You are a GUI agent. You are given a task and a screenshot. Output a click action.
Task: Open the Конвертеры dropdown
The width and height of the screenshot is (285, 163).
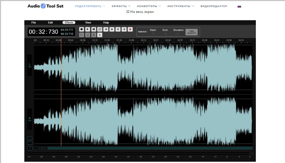coord(149,6)
